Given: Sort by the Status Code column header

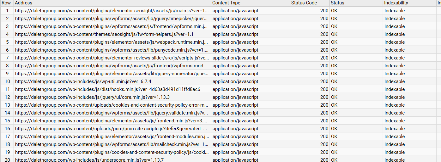Looking at the screenshot, I should coord(310,3).
